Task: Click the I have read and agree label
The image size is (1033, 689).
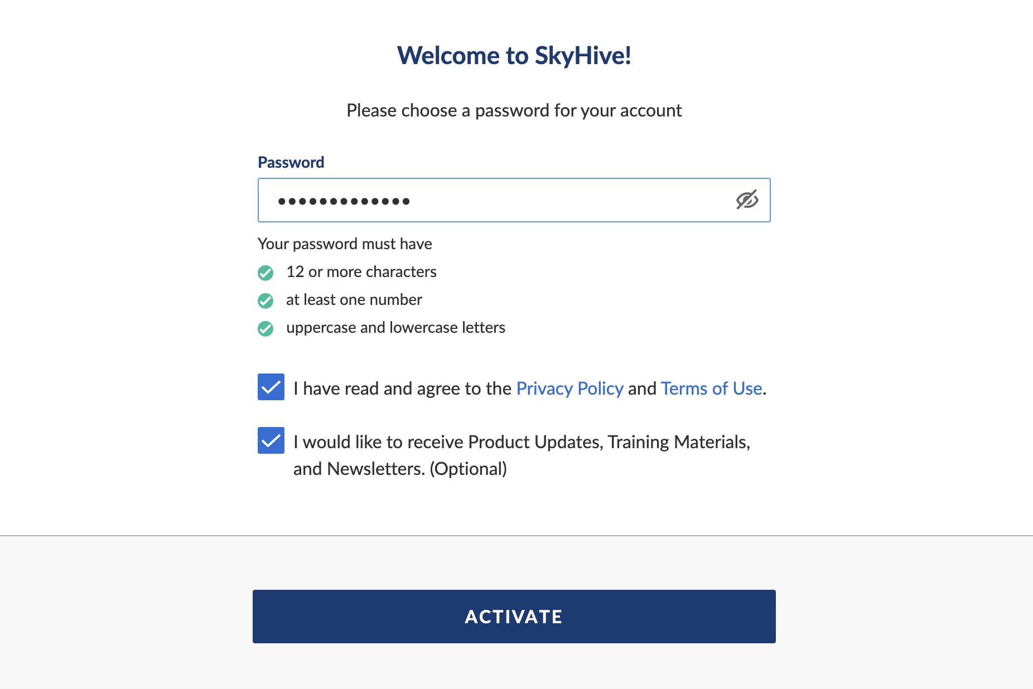Action: [402, 389]
